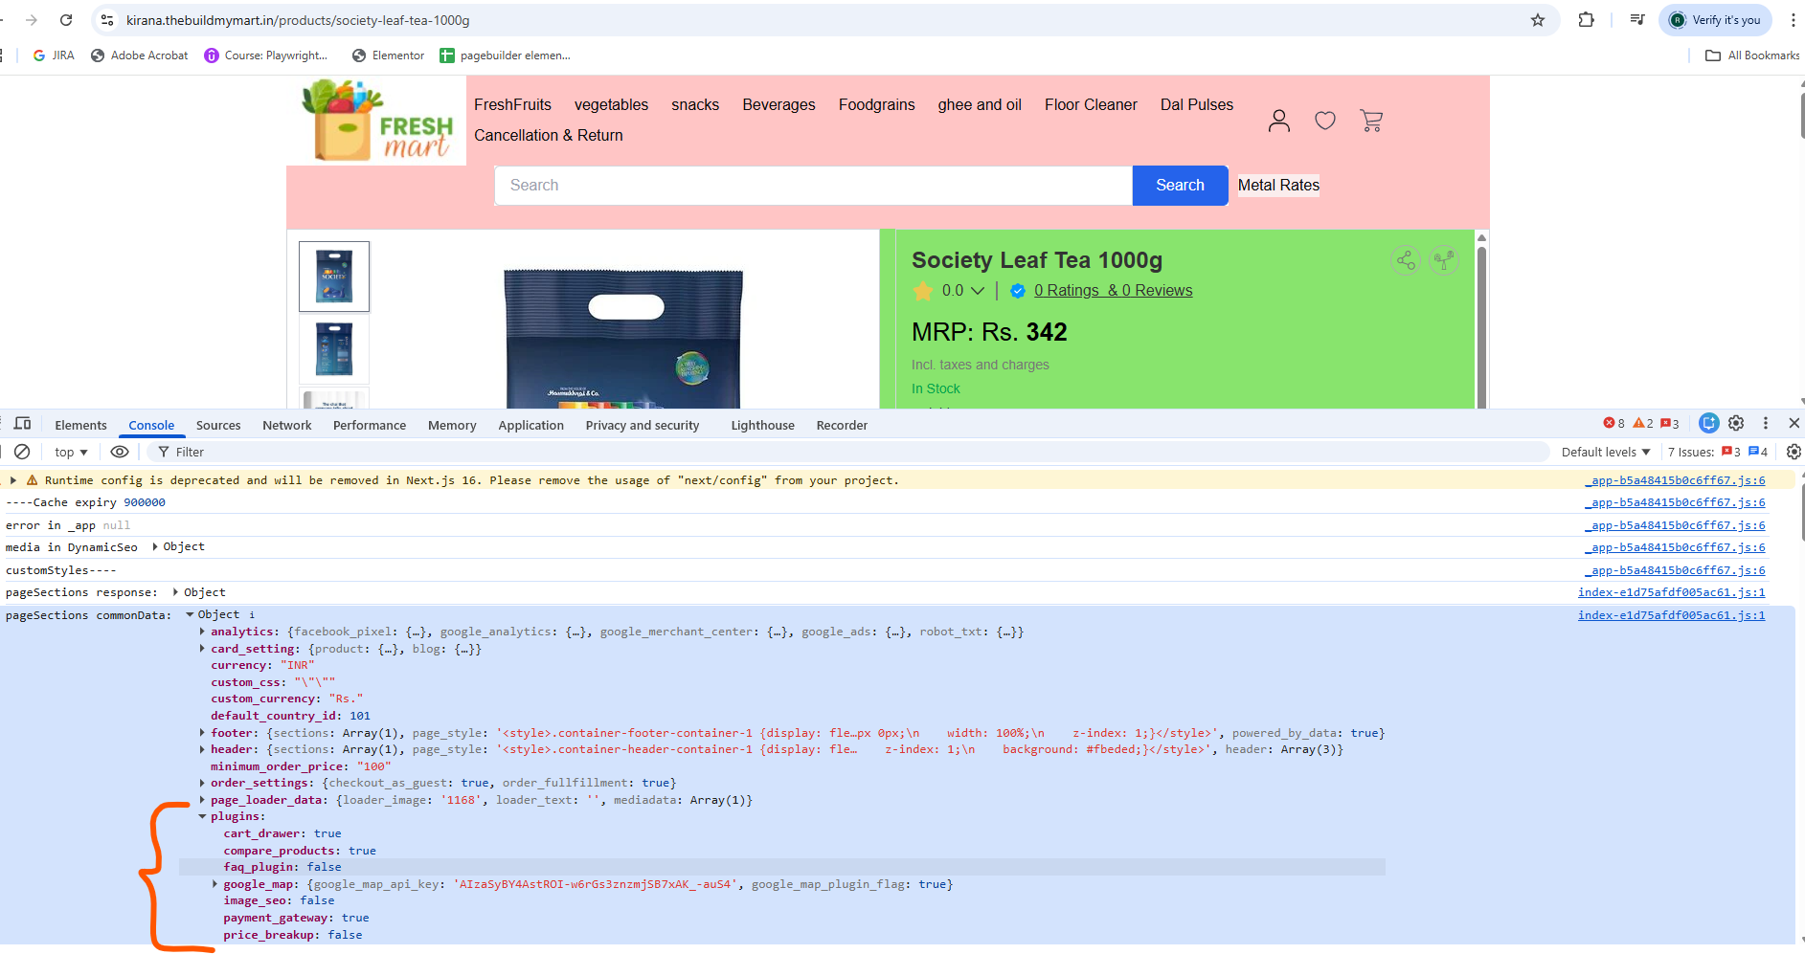Viewport: 1805px width, 954px height.
Task: Open the wishlist heart icon
Action: (1325, 121)
